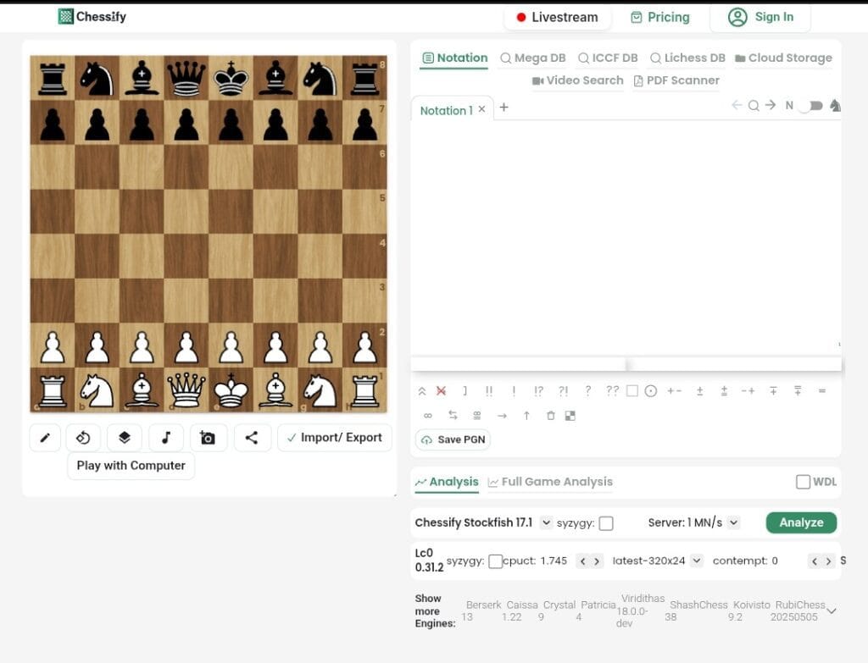Increase the cpuct value with right arrow
This screenshot has width=868, height=663.
(598, 561)
